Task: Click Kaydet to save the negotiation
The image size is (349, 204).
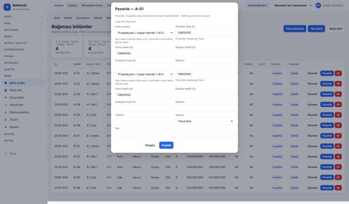Action: (166, 145)
